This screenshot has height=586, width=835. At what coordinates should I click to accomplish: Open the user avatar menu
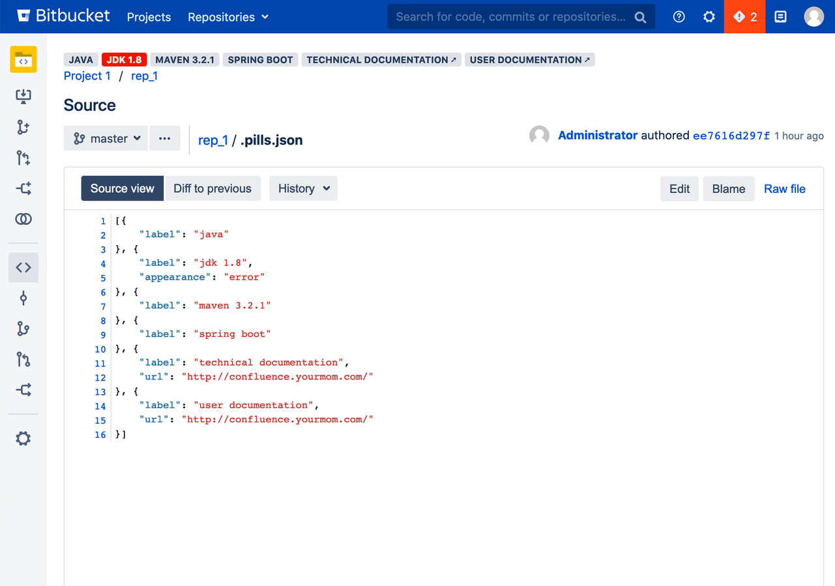coord(813,17)
